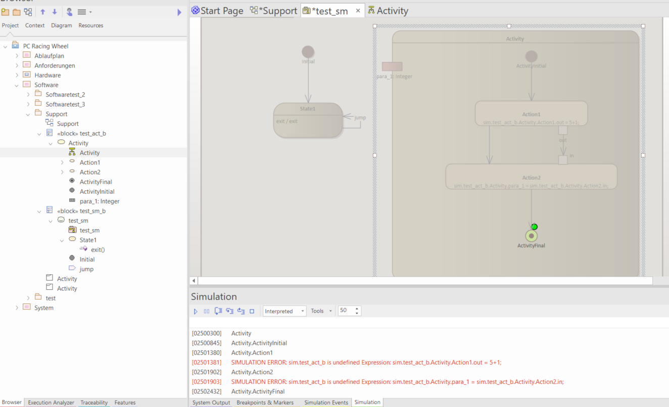Click the New Package folder icon
This screenshot has height=407, width=669.
(x=16, y=12)
